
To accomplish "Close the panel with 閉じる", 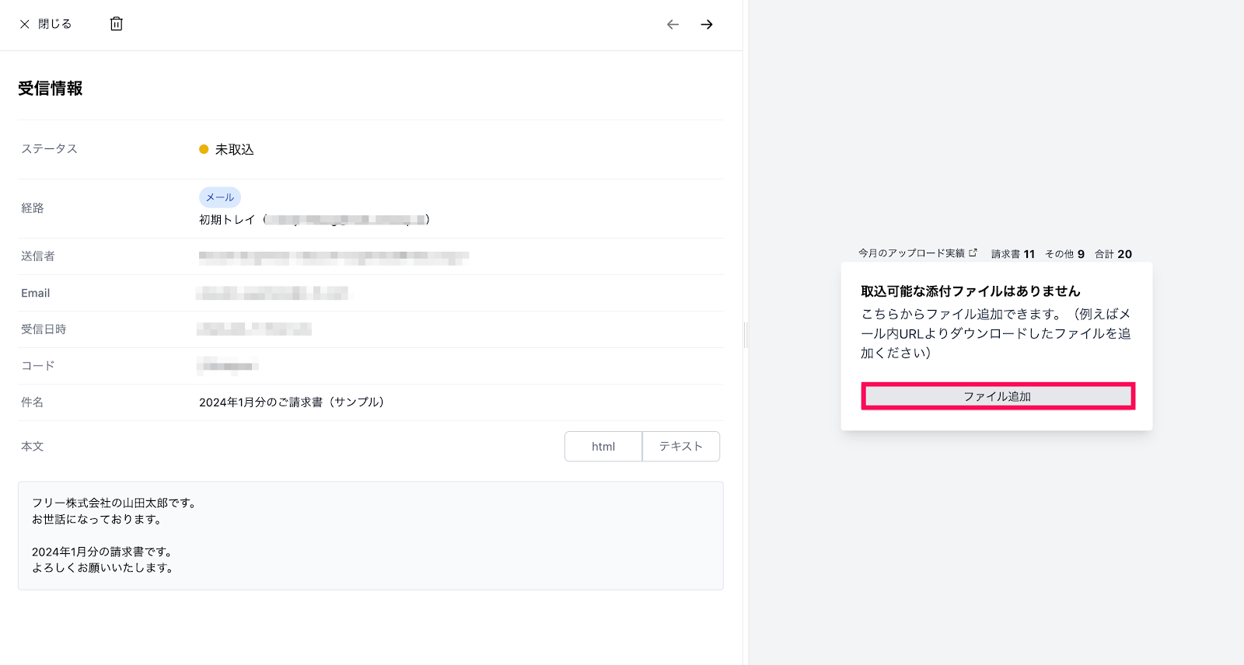I will coord(46,24).
